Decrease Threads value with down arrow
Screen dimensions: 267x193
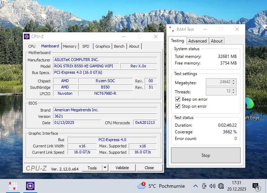coord(234,93)
